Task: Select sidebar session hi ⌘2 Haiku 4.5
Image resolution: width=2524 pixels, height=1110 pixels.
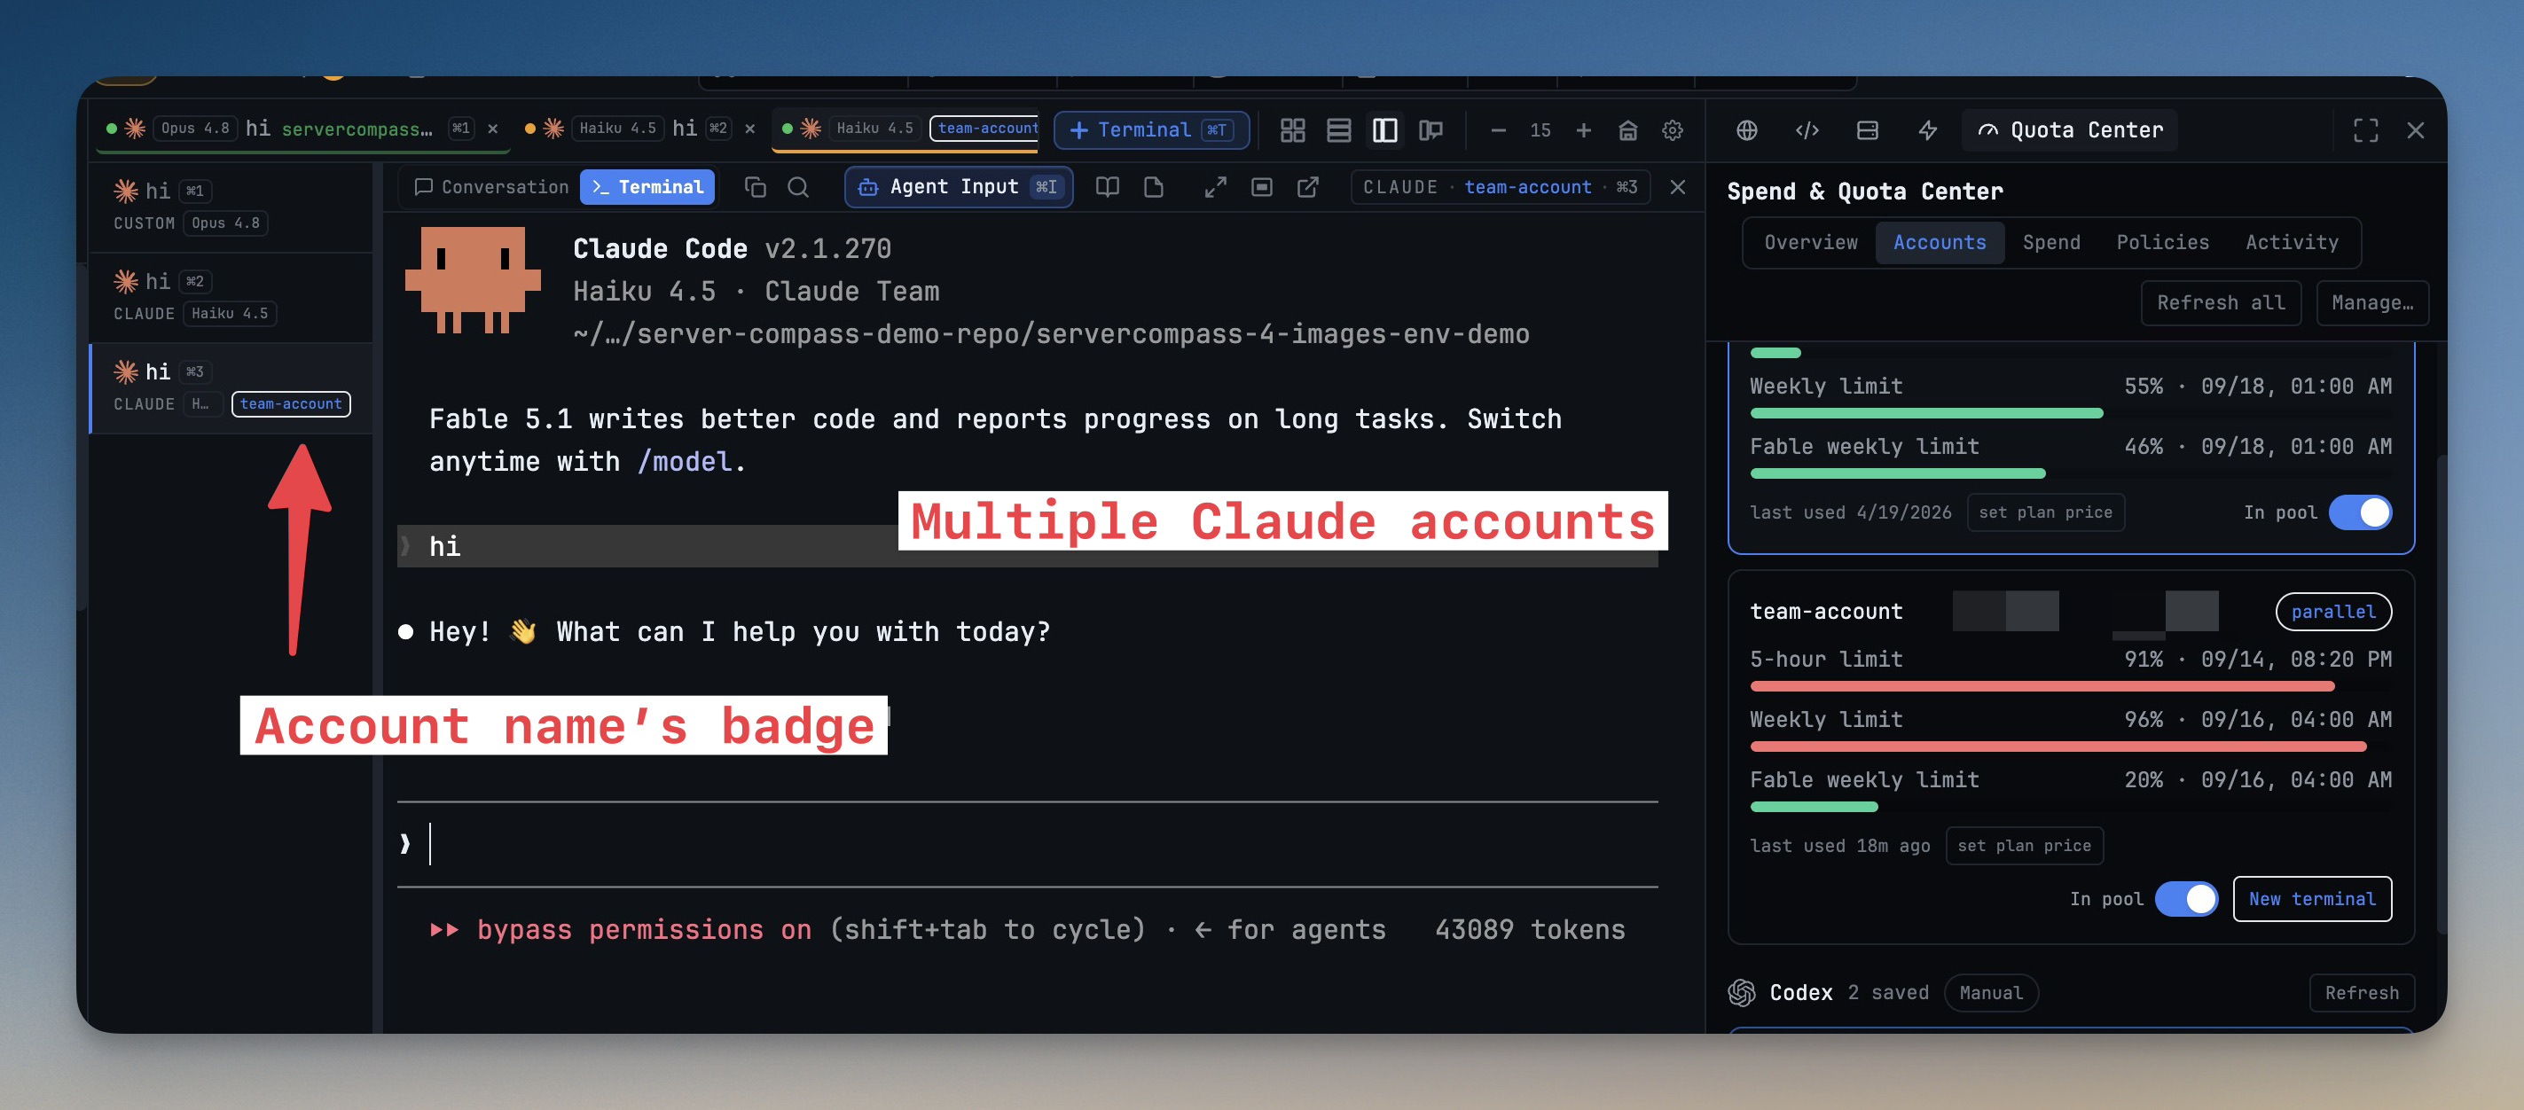Action: pyautogui.click(x=231, y=297)
